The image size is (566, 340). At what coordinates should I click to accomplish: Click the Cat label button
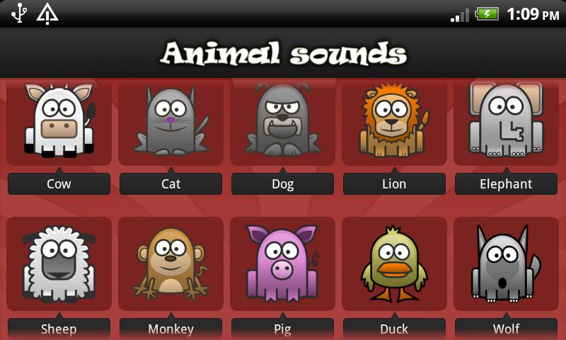pyautogui.click(x=171, y=184)
